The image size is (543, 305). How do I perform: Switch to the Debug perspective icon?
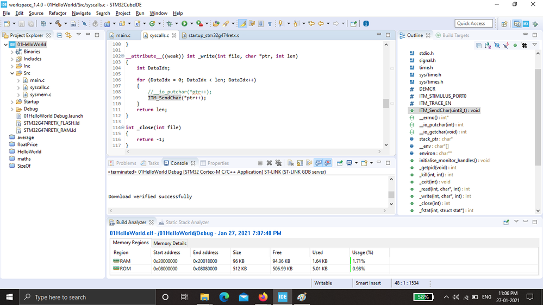pos(535,23)
